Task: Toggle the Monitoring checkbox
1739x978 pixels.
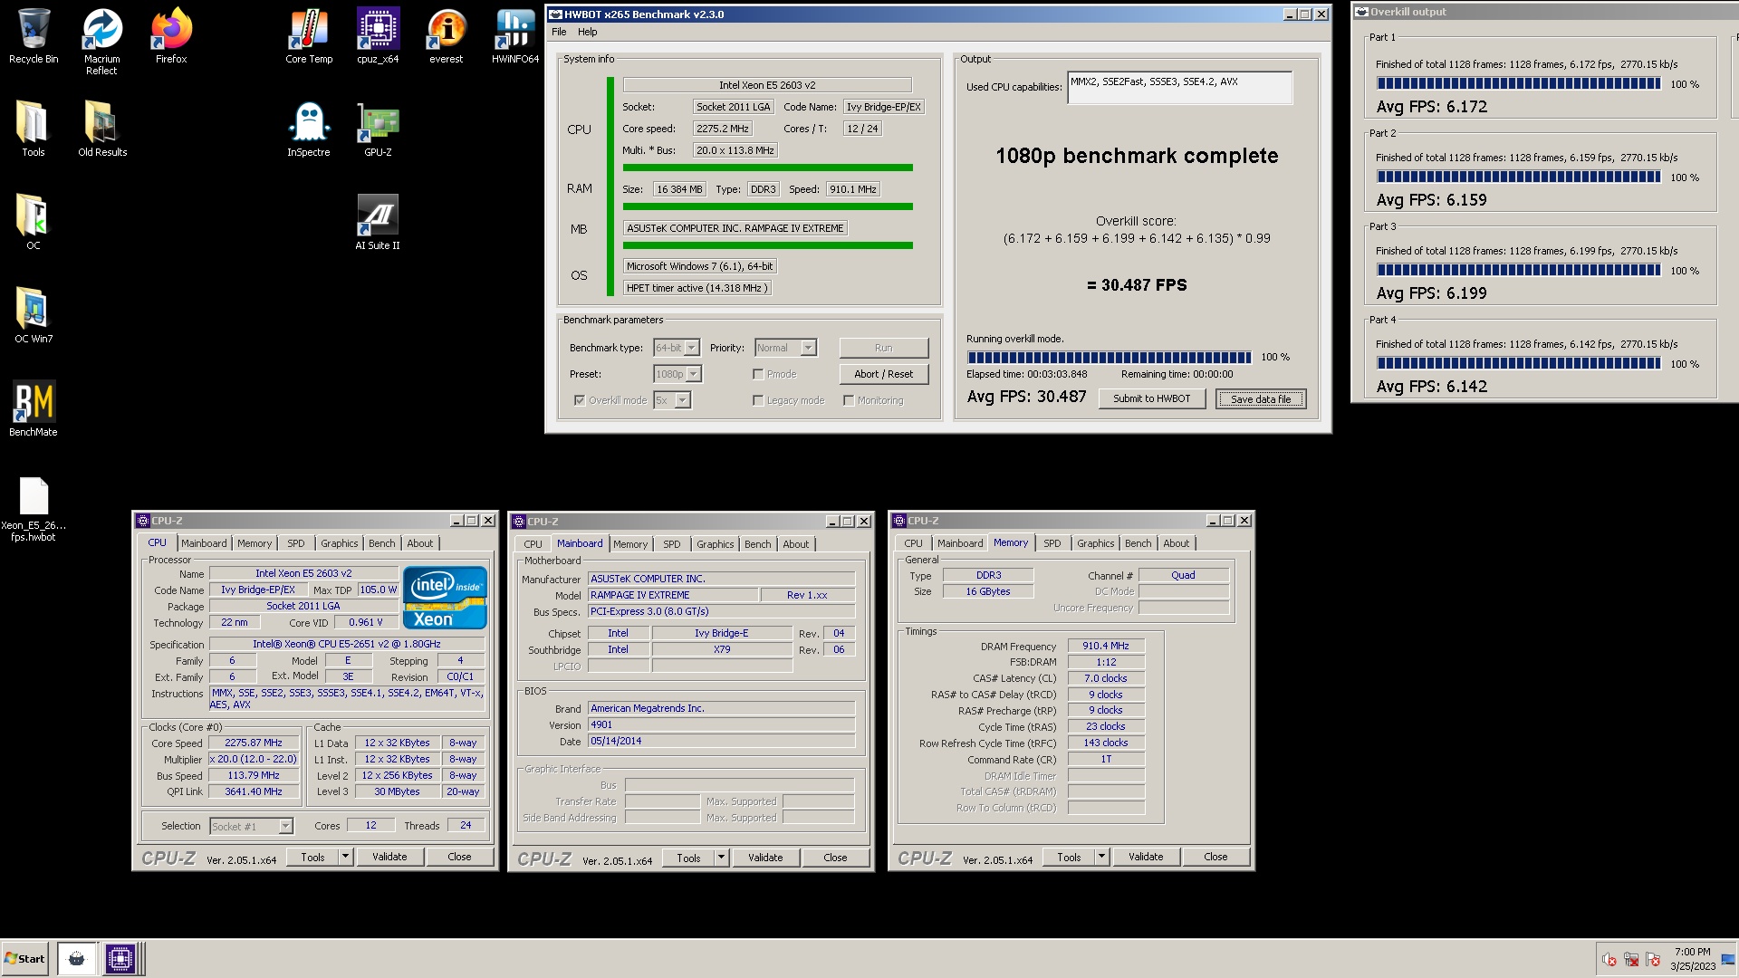Action: click(x=849, y=400)
